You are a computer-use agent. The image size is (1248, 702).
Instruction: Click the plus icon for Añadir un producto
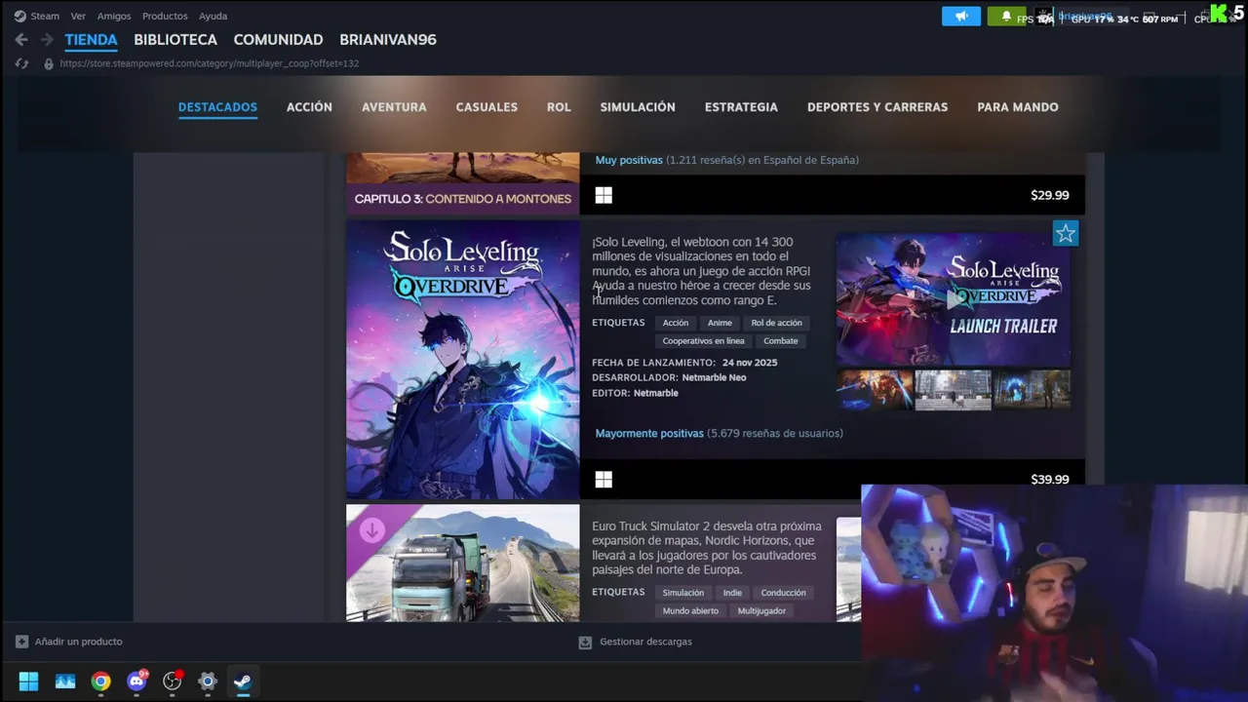[21, 642]
